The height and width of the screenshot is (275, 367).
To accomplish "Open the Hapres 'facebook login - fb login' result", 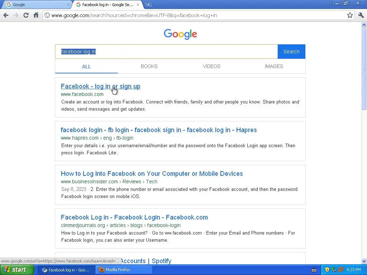I will pos(159,130).
